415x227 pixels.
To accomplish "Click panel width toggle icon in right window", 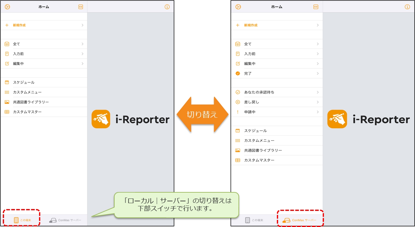I will point(316,7).
